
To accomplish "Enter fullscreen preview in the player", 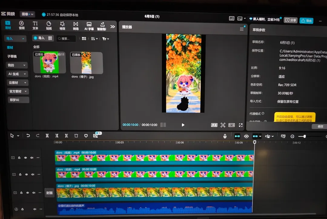I will [241, 125].
